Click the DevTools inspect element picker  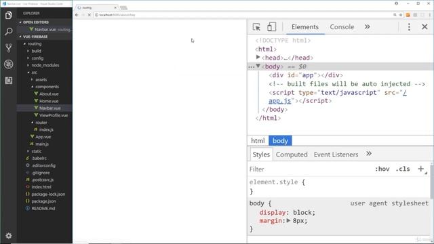(x=256, y=27)
